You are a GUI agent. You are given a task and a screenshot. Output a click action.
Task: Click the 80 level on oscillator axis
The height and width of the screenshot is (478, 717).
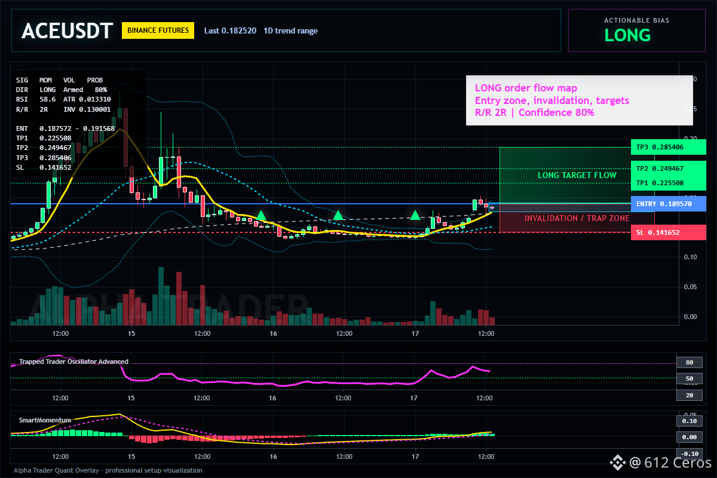689,363
